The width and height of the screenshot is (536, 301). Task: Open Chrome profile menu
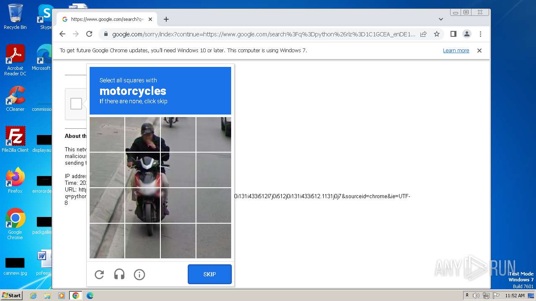coord(467,34)
